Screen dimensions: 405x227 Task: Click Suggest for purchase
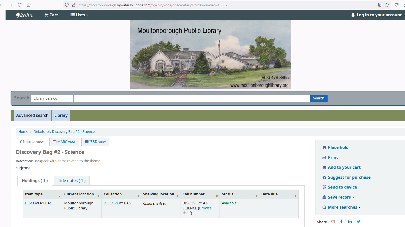[x=347, y=177]
